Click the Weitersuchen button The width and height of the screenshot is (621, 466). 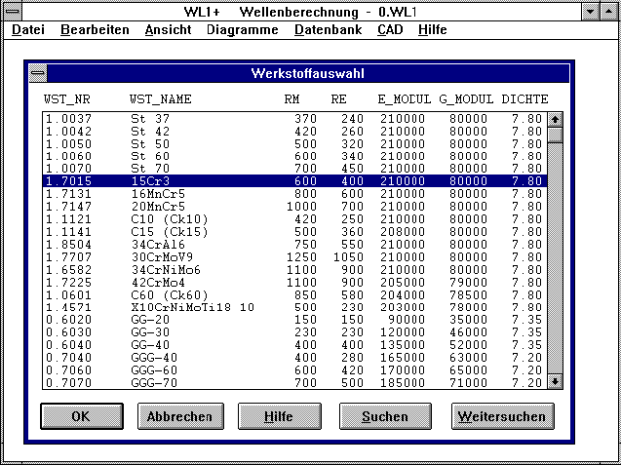pyautogui.click(x=502, y=416)
